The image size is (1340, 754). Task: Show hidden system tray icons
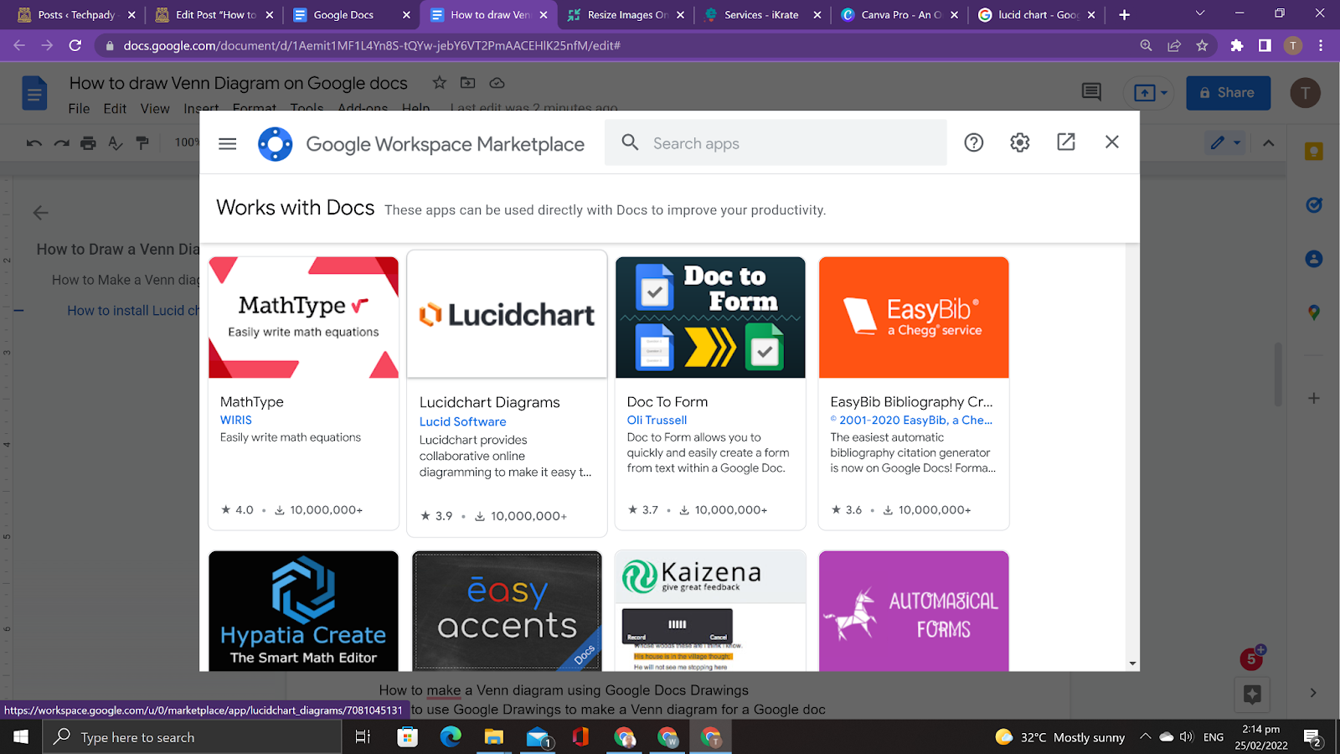tap(1145, 737)
